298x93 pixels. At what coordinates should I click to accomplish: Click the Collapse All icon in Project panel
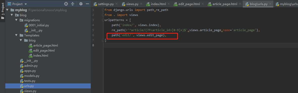pyautogui.click(x=73, y=4)
